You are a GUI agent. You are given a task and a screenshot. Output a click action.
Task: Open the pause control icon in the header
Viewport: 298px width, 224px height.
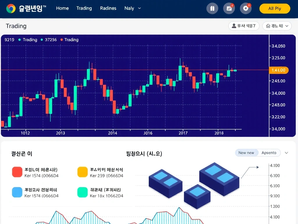point(212,8)
